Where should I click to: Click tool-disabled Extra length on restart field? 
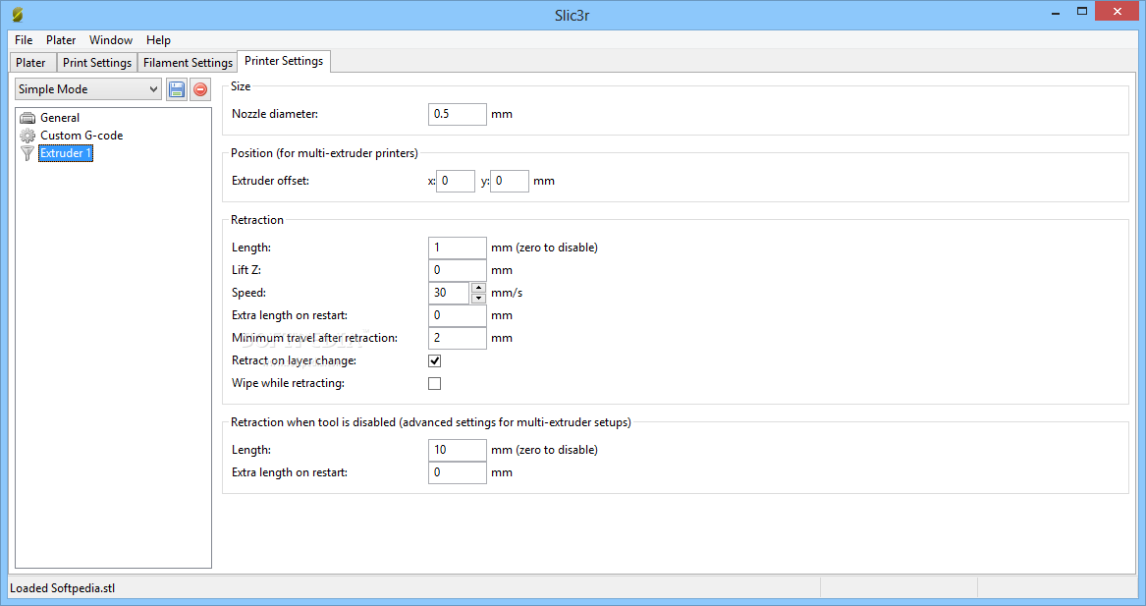coord(457,473)
